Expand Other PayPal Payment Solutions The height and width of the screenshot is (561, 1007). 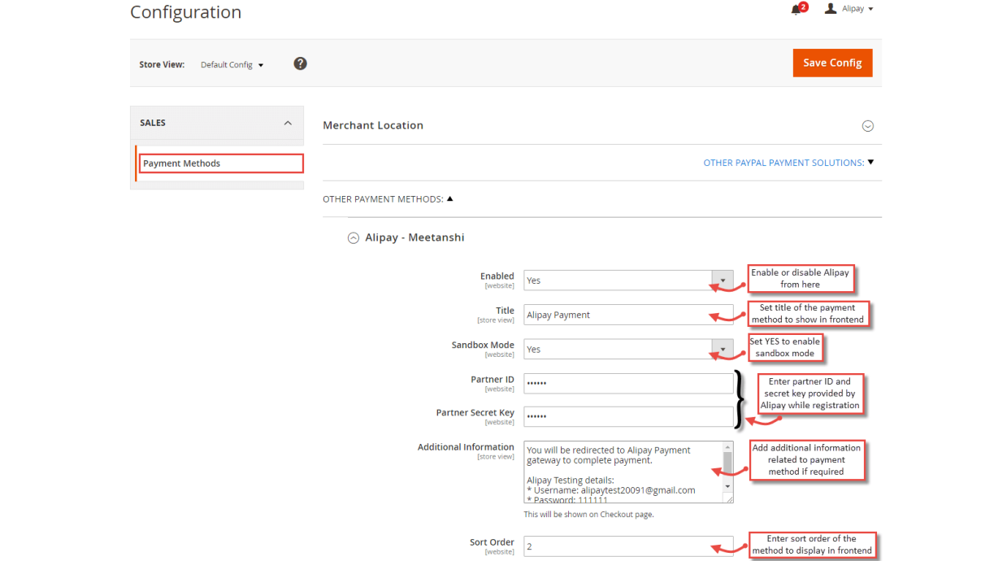(x=788, y=163)
